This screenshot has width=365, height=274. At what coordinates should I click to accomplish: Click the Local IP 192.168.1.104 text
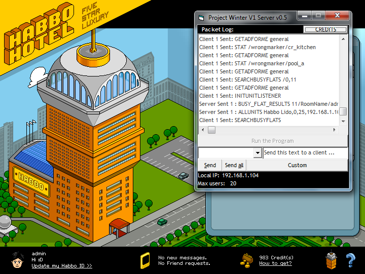click(228, 175)
